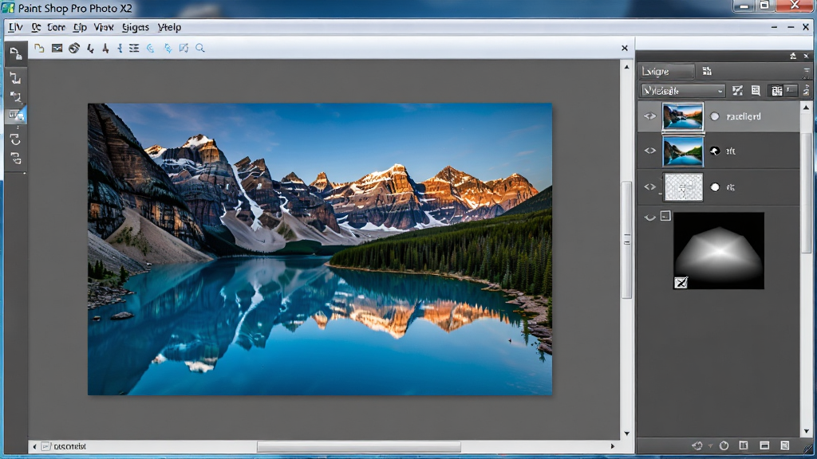Viewport: 817px width, 459px height.
Task: Switch to the 'Lvigre' tab in the right panel
Action: 666,71
